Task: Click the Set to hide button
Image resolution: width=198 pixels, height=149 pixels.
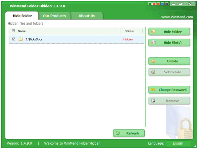Action: (169, 72)
